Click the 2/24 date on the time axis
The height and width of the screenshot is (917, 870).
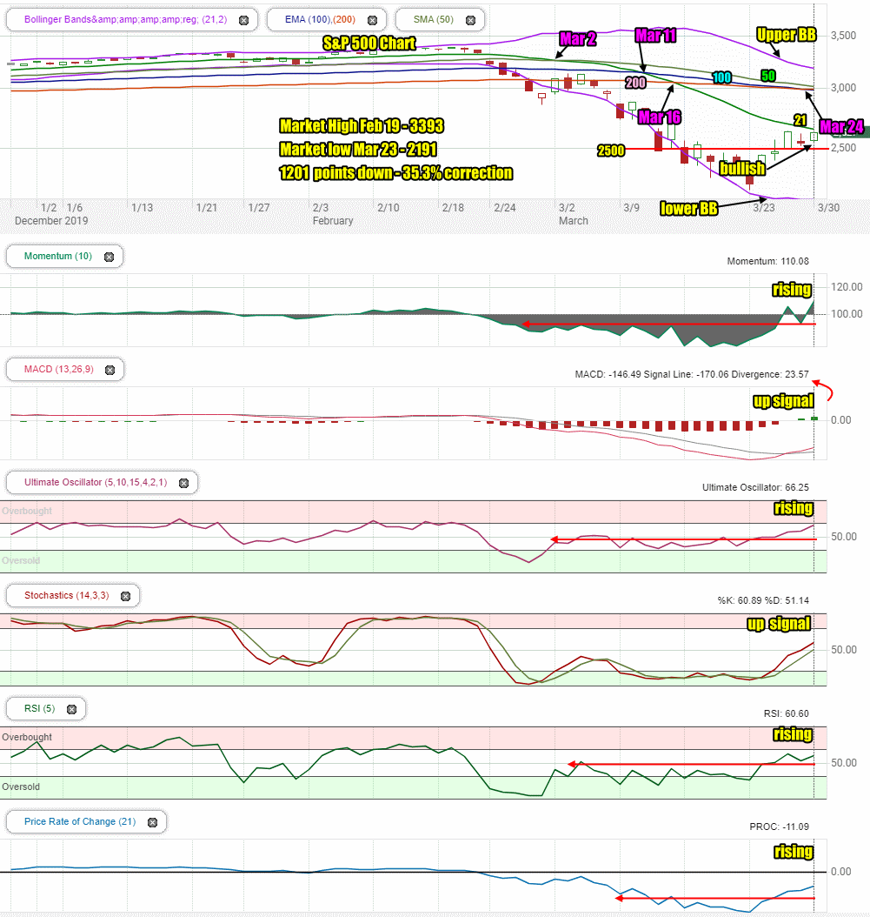pos(505,208)
